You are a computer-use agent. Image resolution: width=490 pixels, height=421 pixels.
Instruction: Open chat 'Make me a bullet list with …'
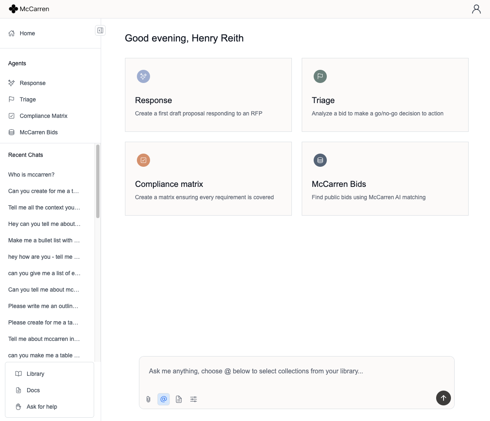point(44,240)
